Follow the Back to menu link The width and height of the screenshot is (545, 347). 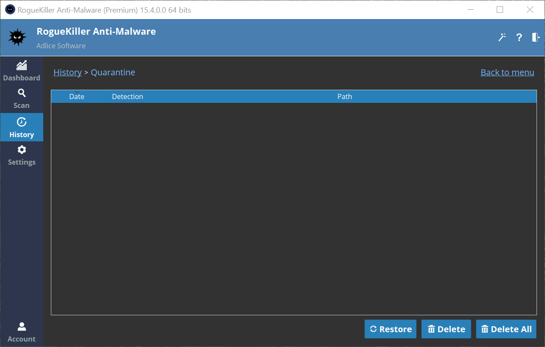click(507, 72)
